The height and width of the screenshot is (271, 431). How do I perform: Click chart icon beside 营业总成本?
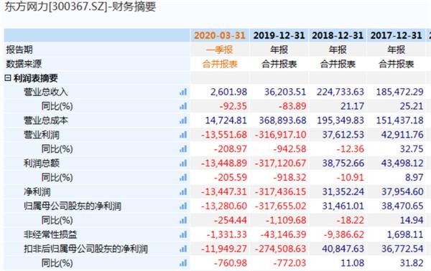183,120
